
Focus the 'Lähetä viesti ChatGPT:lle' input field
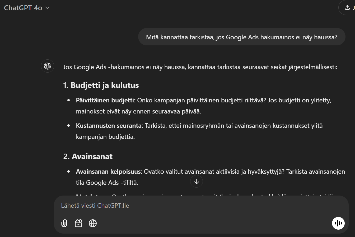click(201, 206)
